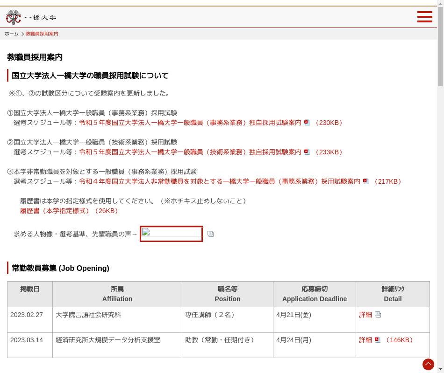
Task: Click the 4月24日(月) deadline cell
Action: click(x=315, y=345)
